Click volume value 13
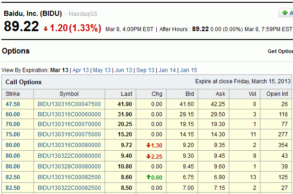293x194 pixels. (x=253, y=177)
